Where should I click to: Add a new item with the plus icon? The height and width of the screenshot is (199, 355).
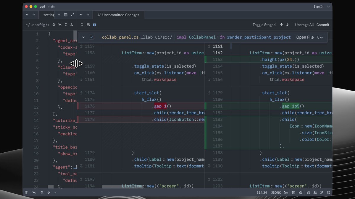[x=59, y=15]
